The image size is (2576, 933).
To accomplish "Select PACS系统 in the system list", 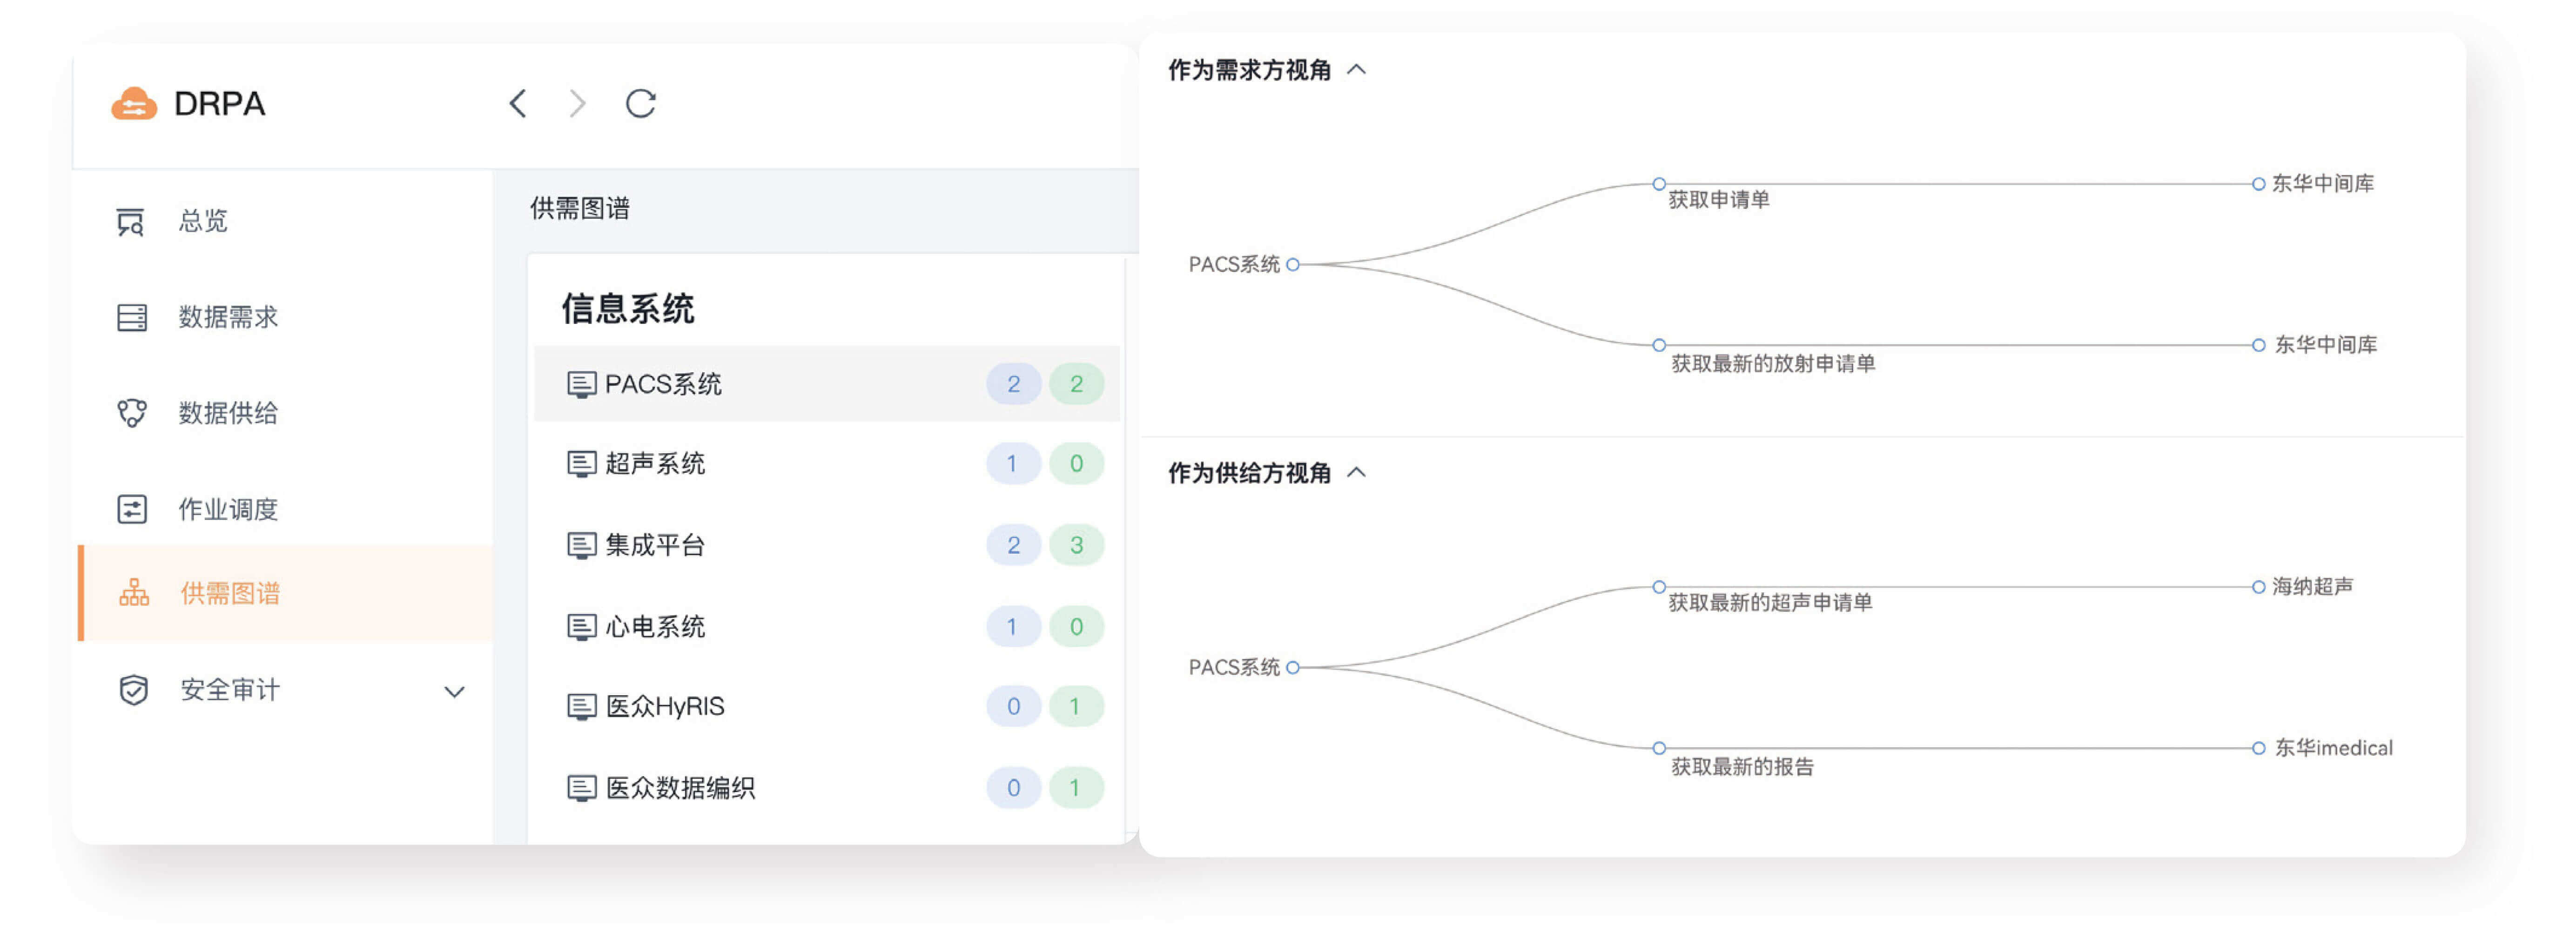I will point(826,384).
